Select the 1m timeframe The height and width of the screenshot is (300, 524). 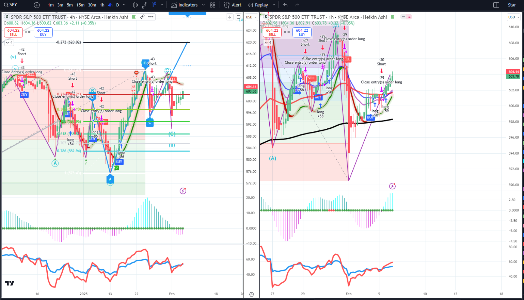[51, 5]
